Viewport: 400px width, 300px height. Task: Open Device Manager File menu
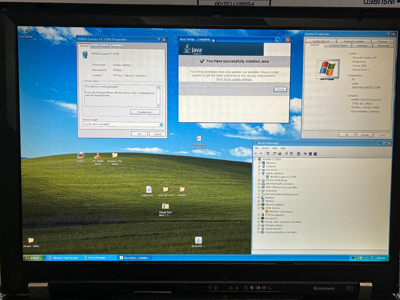pyautogui.click(x=257, y=148)
